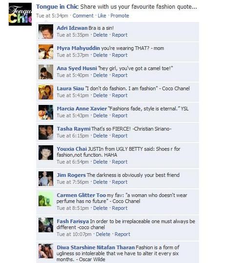Like the Tongue in Chic post
The image size is (227, 263).
pos(102,16)
